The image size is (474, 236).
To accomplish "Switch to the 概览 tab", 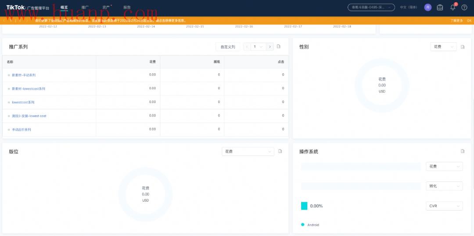I will tap(64, 7).
